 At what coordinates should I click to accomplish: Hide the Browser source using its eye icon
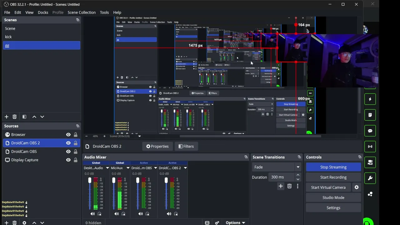(68, 135)
